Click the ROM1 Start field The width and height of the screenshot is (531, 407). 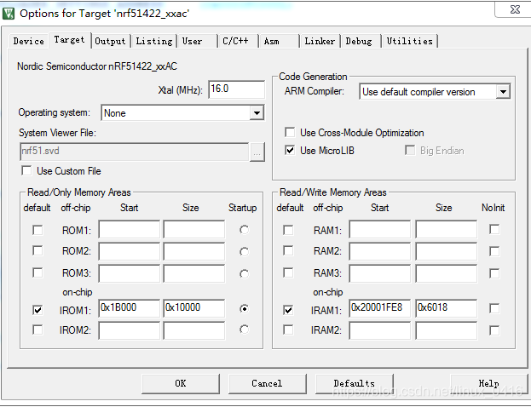[x=129, y=229]
